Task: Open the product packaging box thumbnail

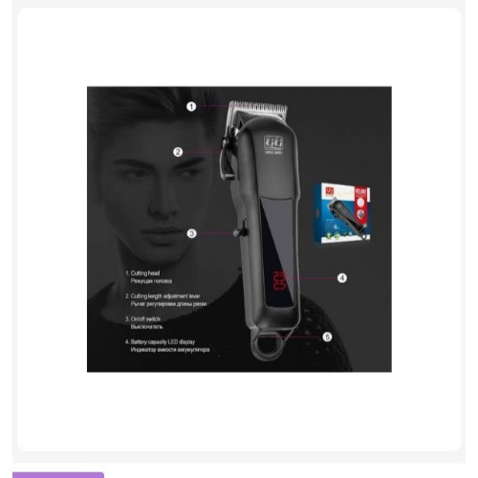Action: point(342,213)
